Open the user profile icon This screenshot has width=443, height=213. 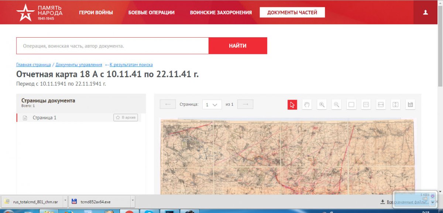[x=425, y=12]
